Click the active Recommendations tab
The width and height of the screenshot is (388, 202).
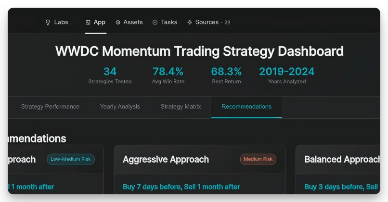click(x=246, y=107)
